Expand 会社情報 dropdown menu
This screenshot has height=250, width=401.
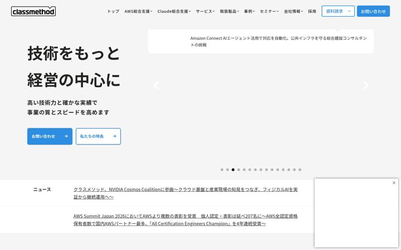click(x=294, y=11)
